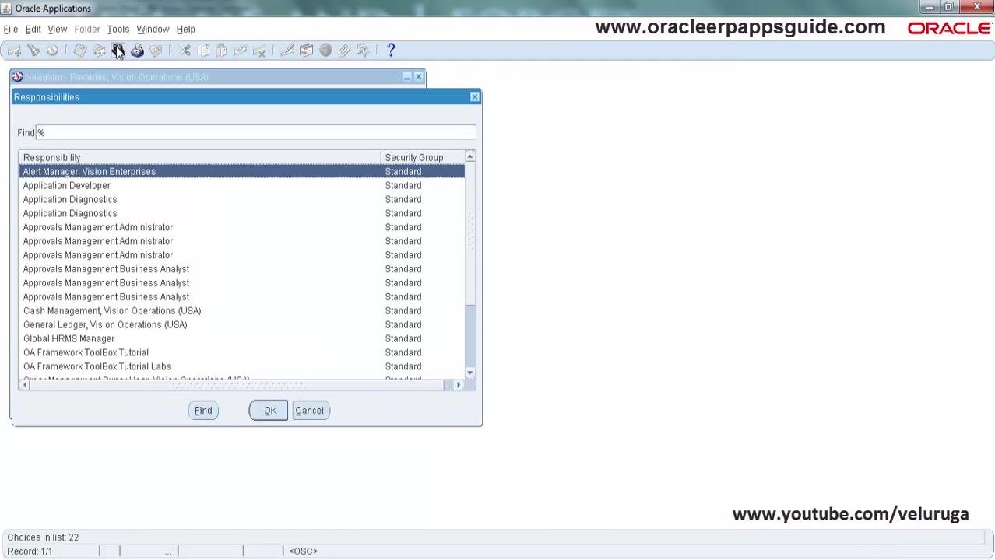
Task: Click the Translations globe icon
Action: pos(325,51)
